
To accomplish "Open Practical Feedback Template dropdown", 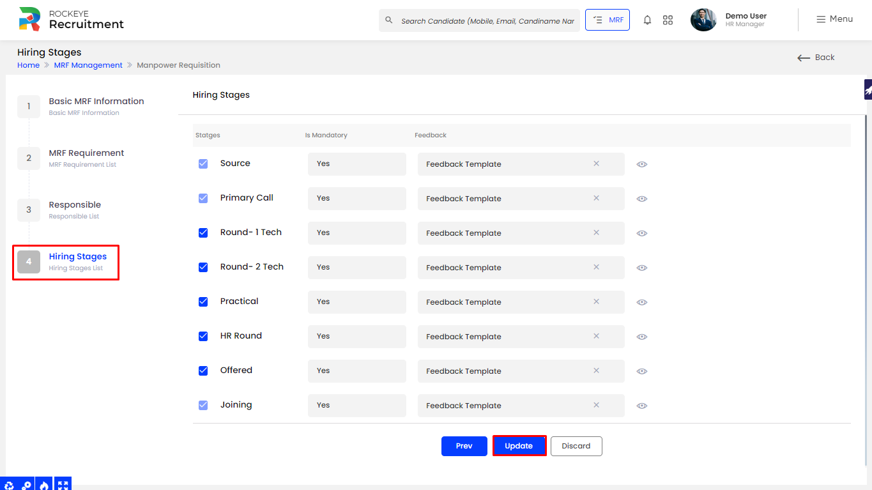I will click(x=521, y=302).
